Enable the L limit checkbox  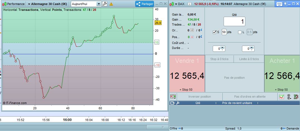point(240,32)
